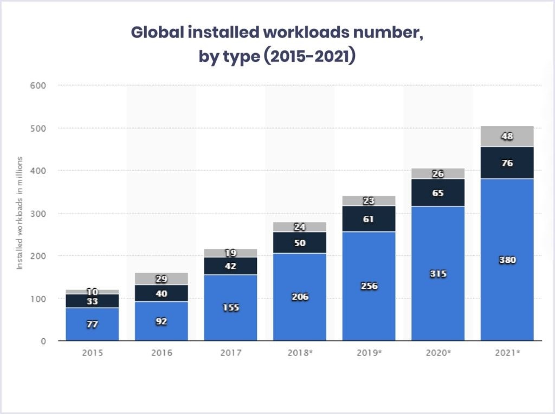
Task: Select the chart title 'Global installed workloads number'
Action: tap(277, 32)
